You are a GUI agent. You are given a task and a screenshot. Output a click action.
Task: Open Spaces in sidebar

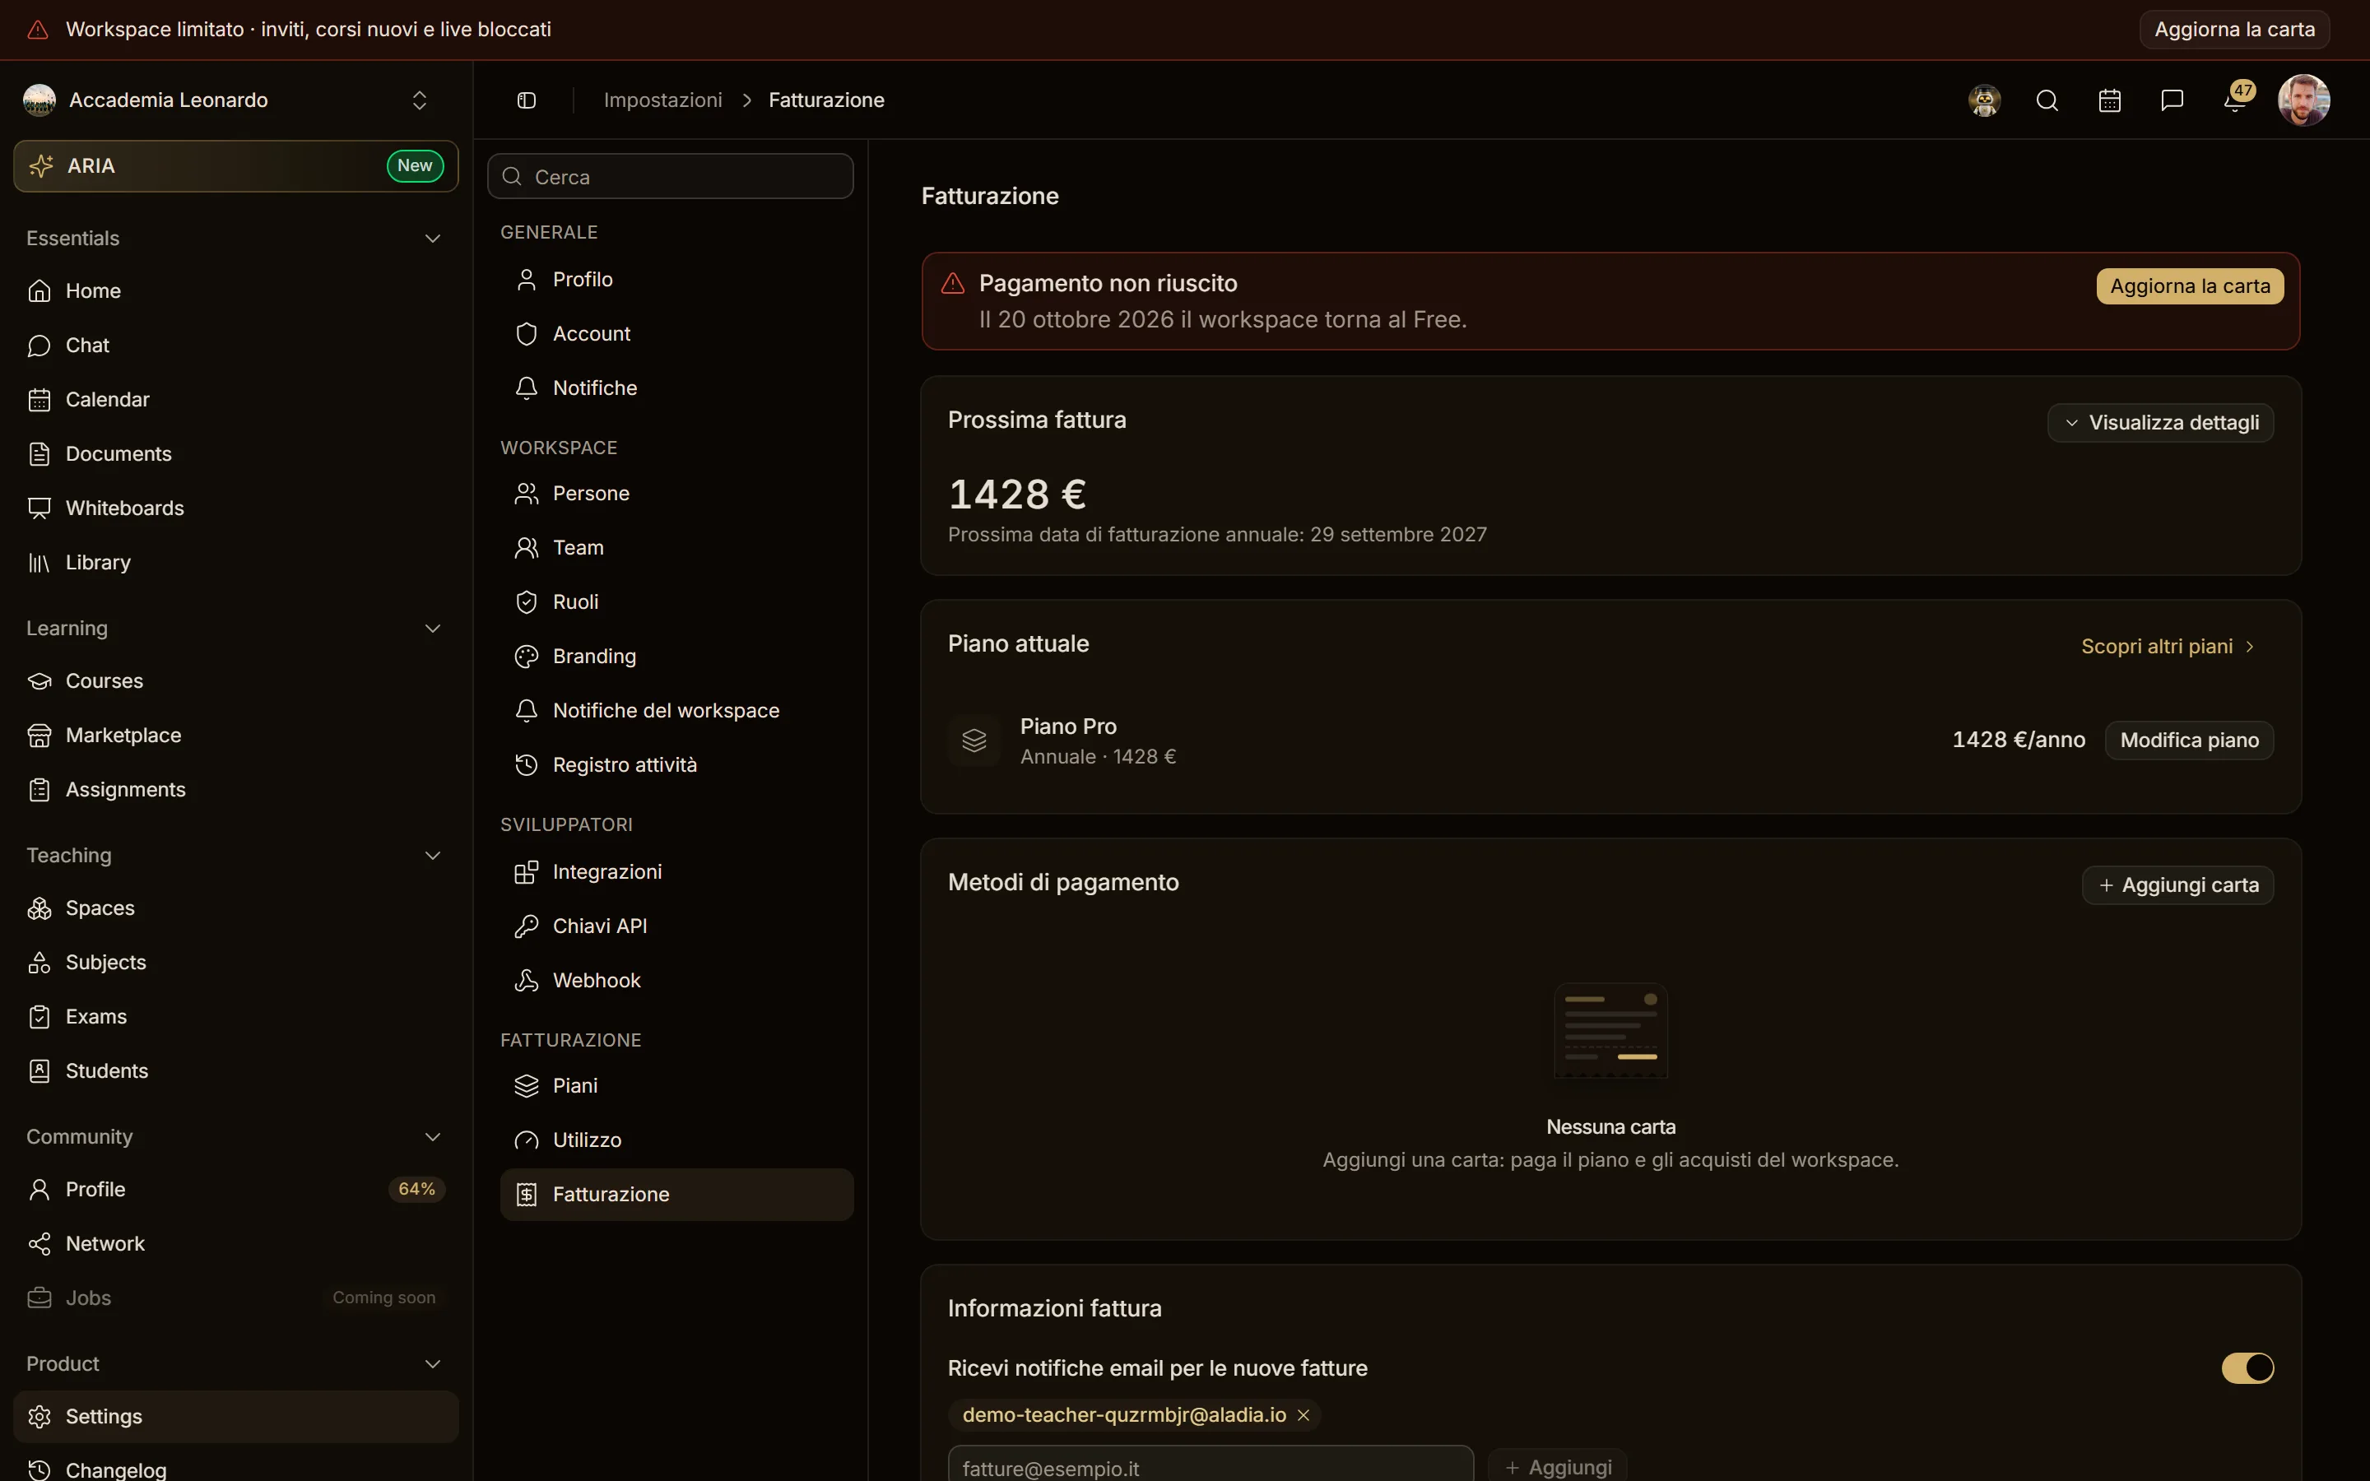point(236,908)
